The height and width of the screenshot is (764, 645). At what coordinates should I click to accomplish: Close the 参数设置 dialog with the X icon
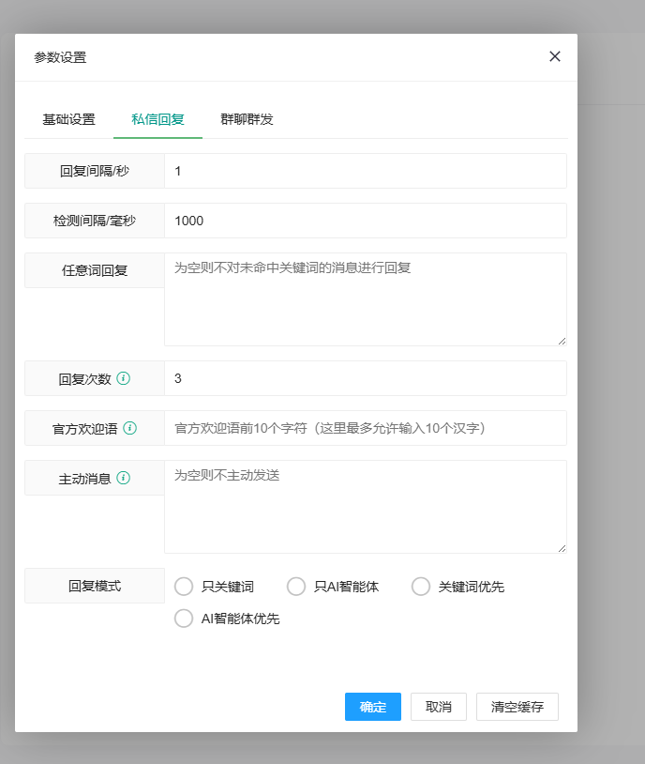tap(555, 56)
